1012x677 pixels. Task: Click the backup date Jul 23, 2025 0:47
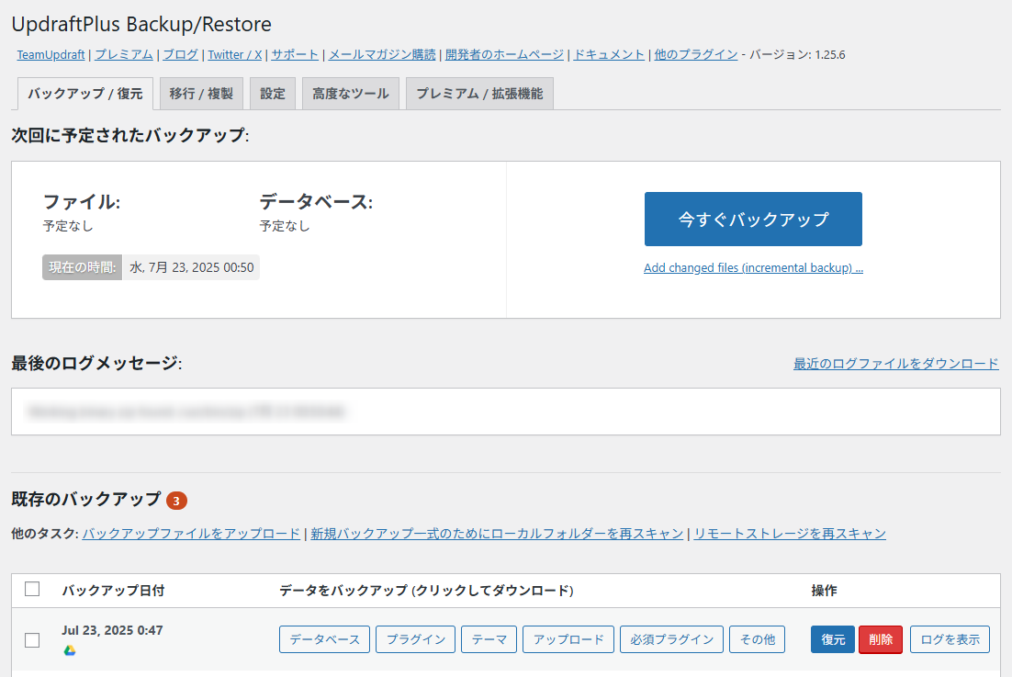point(112,630)
